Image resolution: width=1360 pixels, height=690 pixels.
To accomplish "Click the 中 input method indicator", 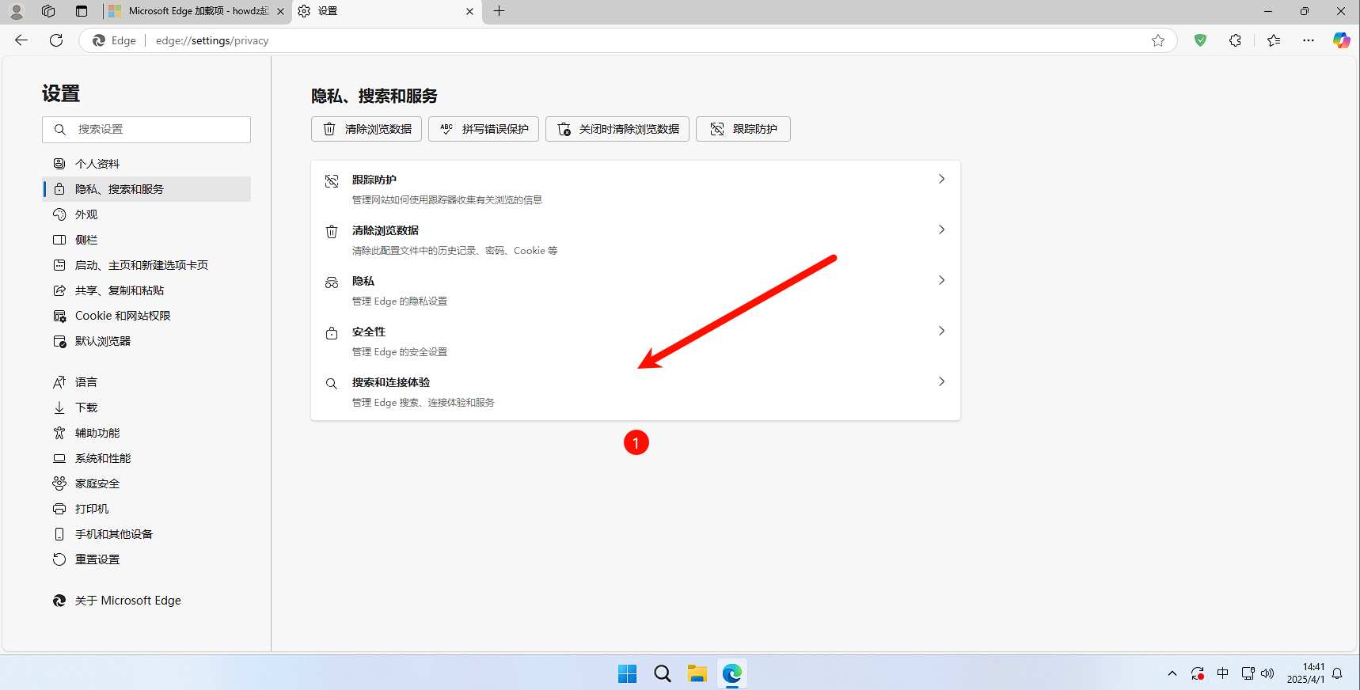I will click(x=1223, y=673).
